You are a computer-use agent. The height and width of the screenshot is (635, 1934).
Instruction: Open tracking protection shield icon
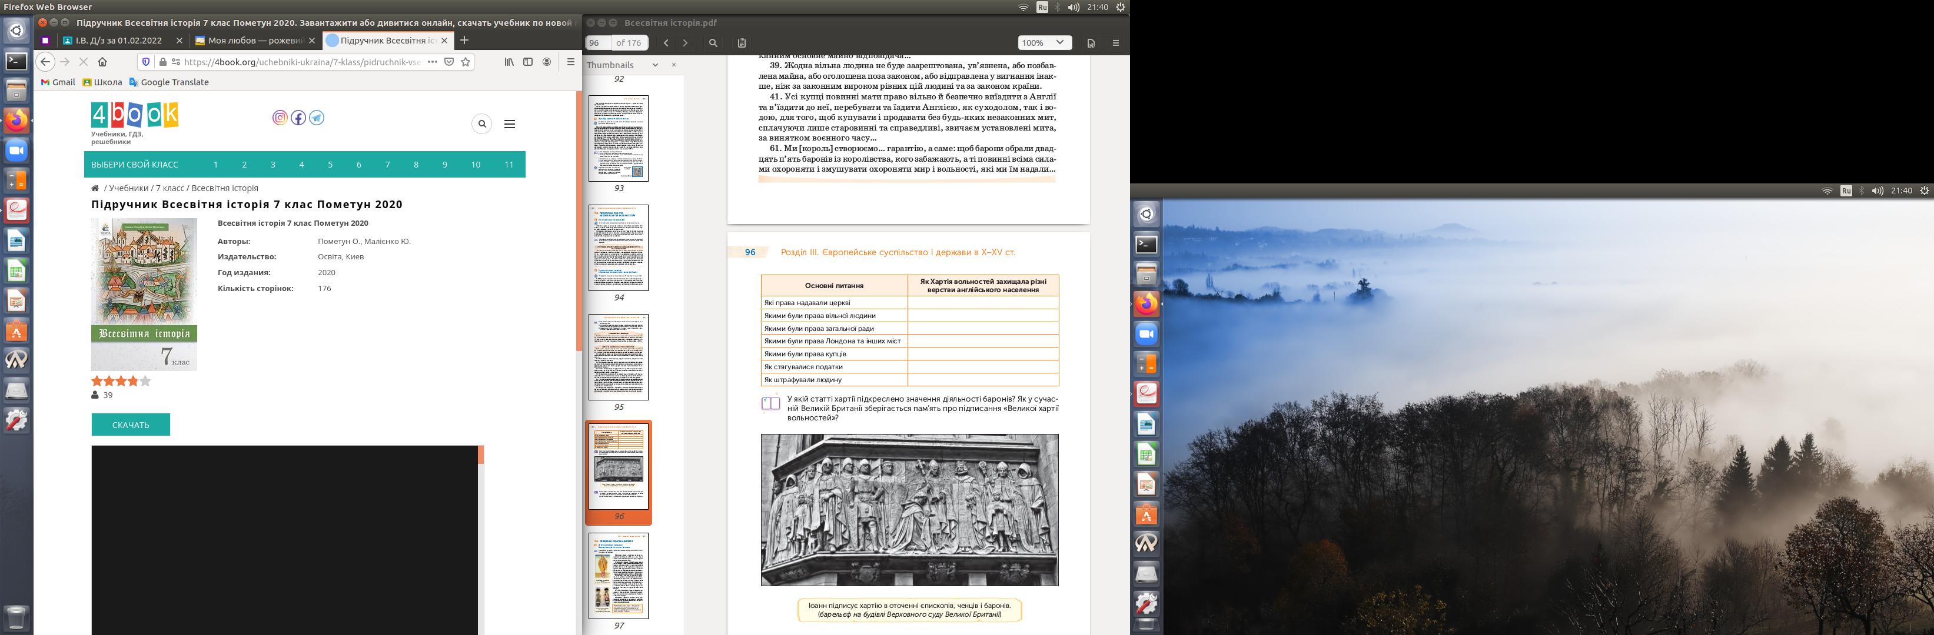pos(147,62)
